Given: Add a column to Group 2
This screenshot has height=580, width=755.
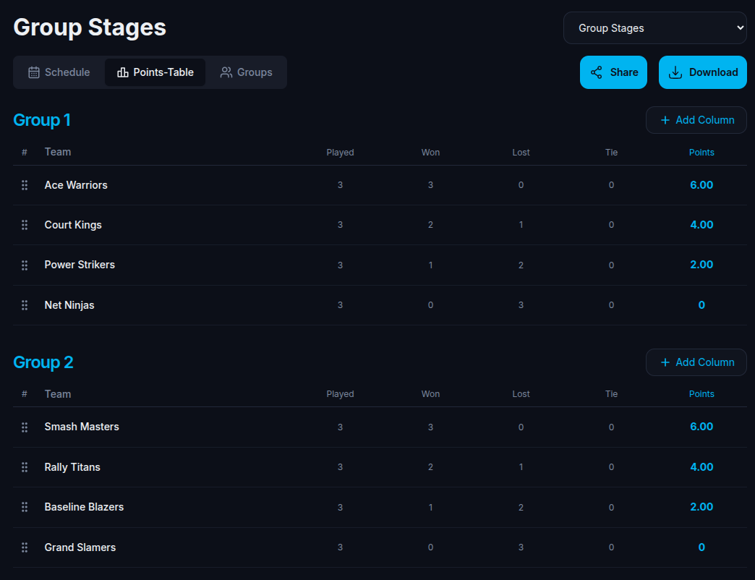Looking at the screenshot, I should pyautogui.click(x=696, y=362).
